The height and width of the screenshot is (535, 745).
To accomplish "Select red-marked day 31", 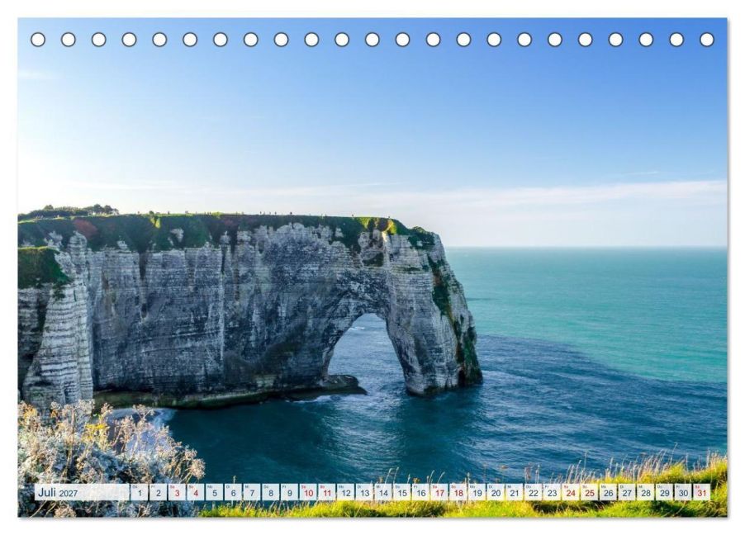I will point(702,492).
